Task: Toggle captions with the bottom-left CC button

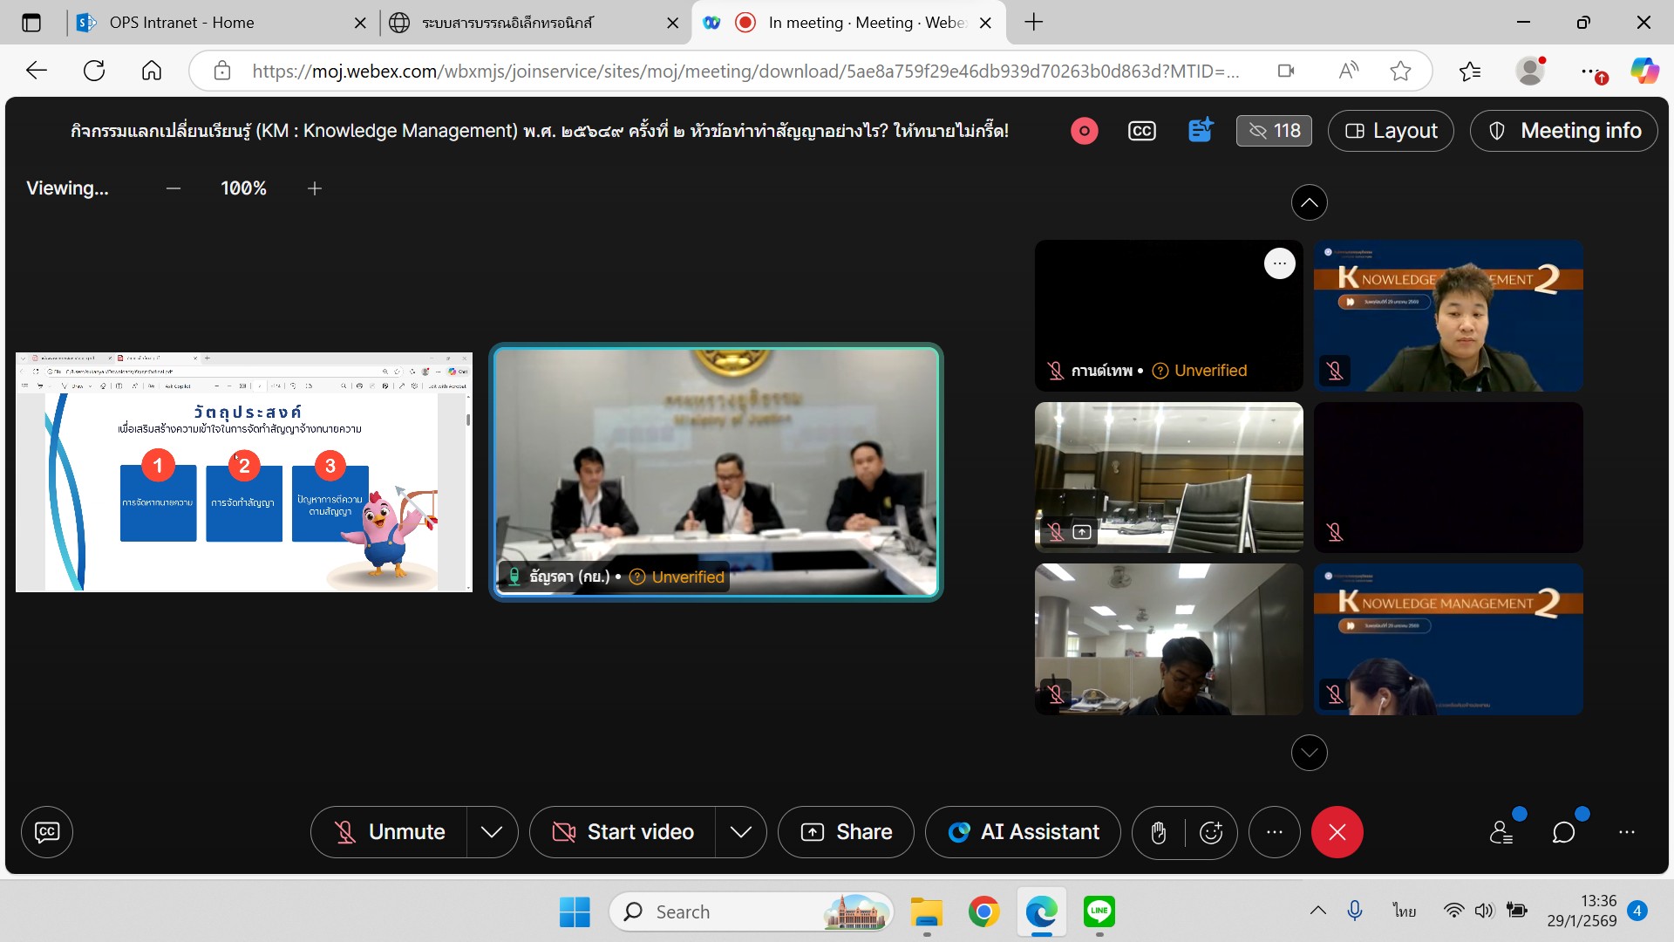Action: coord(47,832)
